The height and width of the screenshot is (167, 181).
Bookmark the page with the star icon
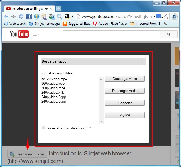166,17
